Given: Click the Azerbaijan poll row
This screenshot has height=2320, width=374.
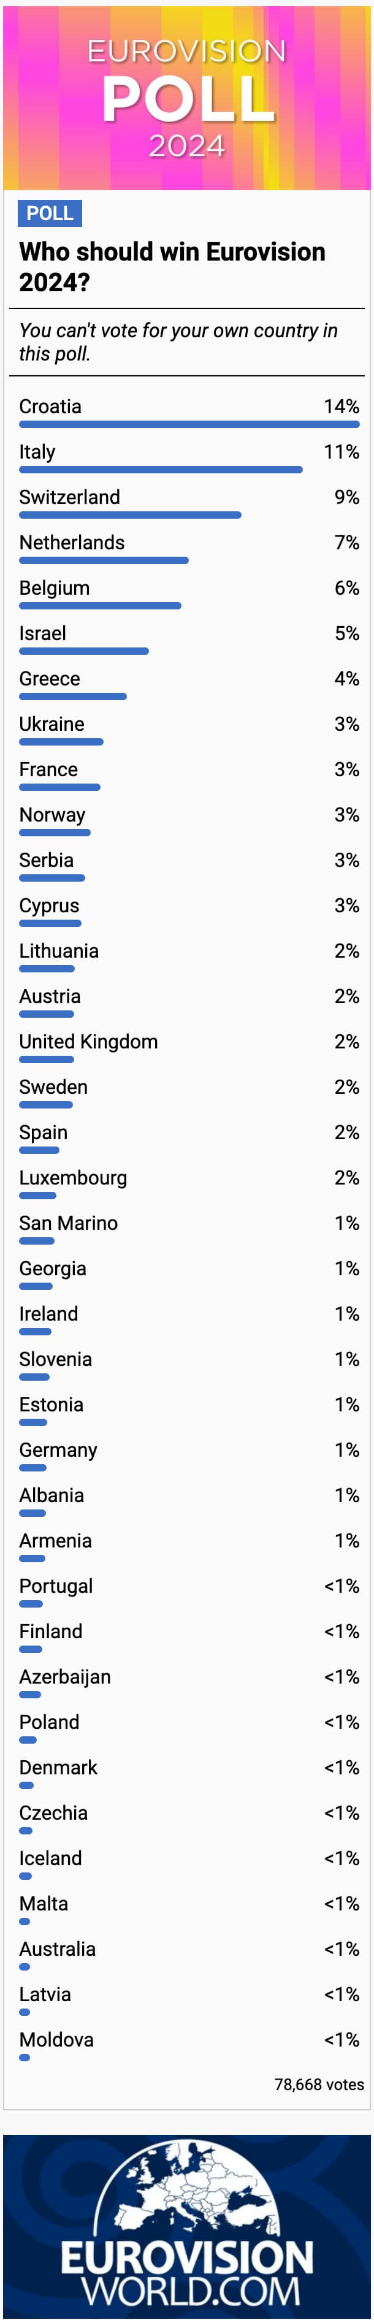Looking at the screenshot, I should (x=65, y=1677).
